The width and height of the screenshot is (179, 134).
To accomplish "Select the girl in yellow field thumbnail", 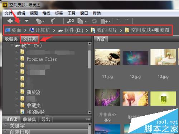I will click(x=135, y=98).
